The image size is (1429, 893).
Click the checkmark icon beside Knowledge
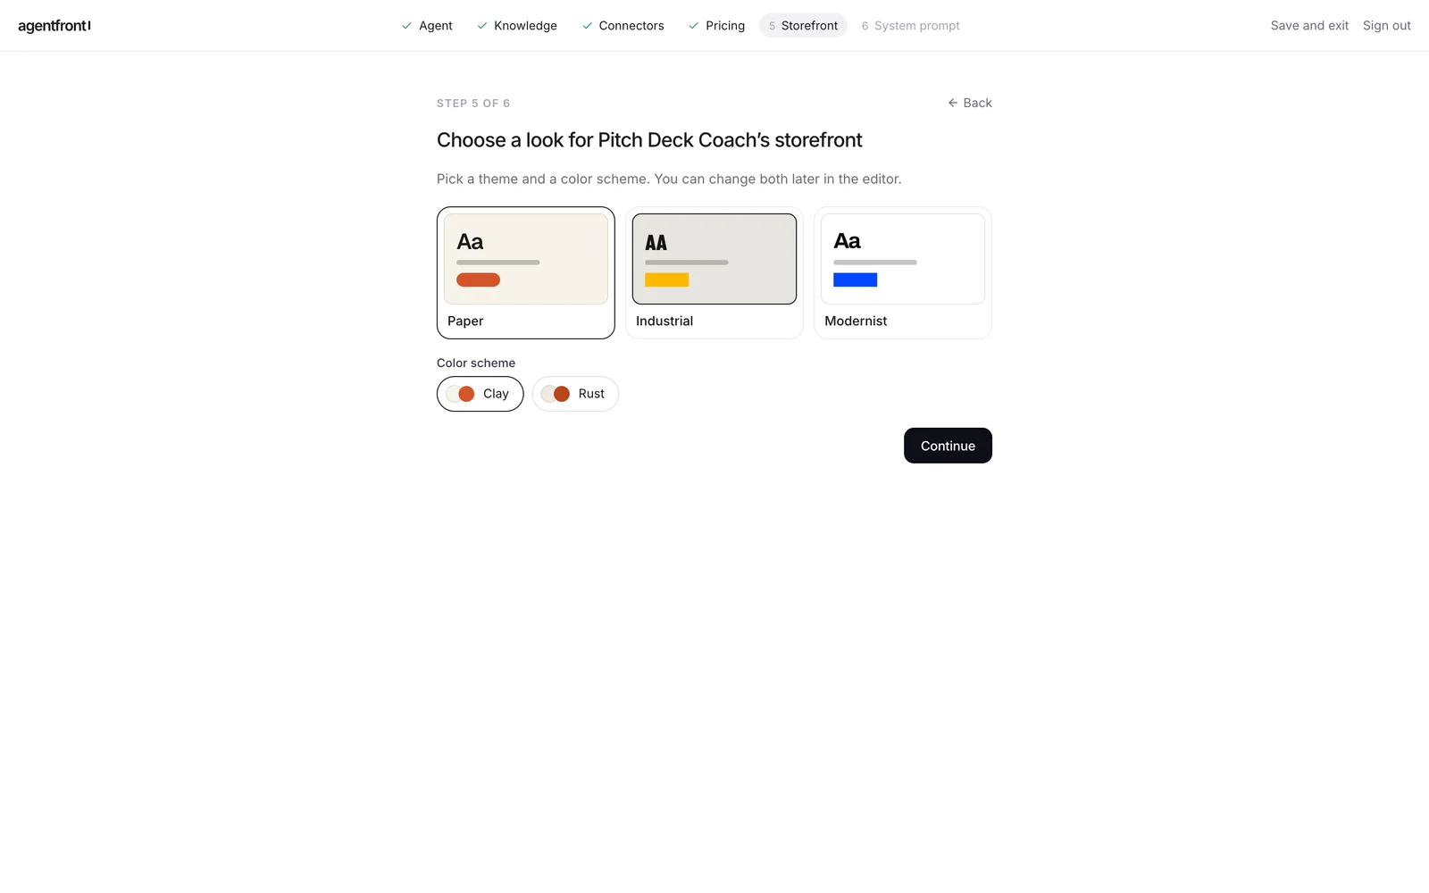click(x=482, y=26)
